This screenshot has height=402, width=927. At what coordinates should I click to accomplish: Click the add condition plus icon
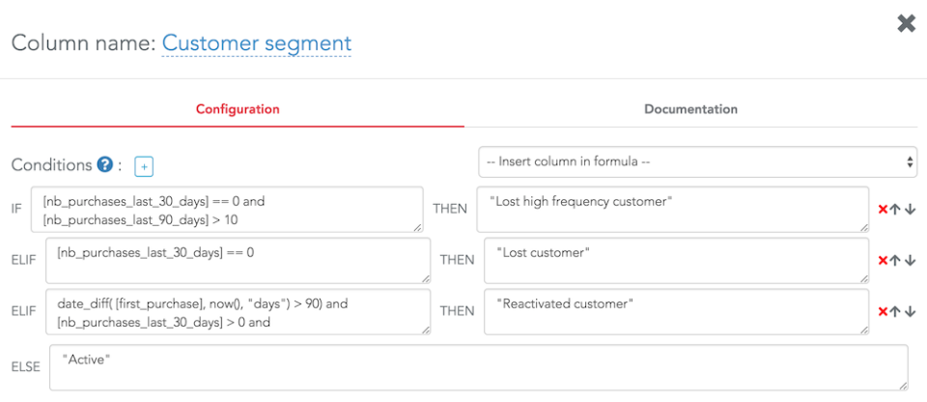click(x=144, y=167)
